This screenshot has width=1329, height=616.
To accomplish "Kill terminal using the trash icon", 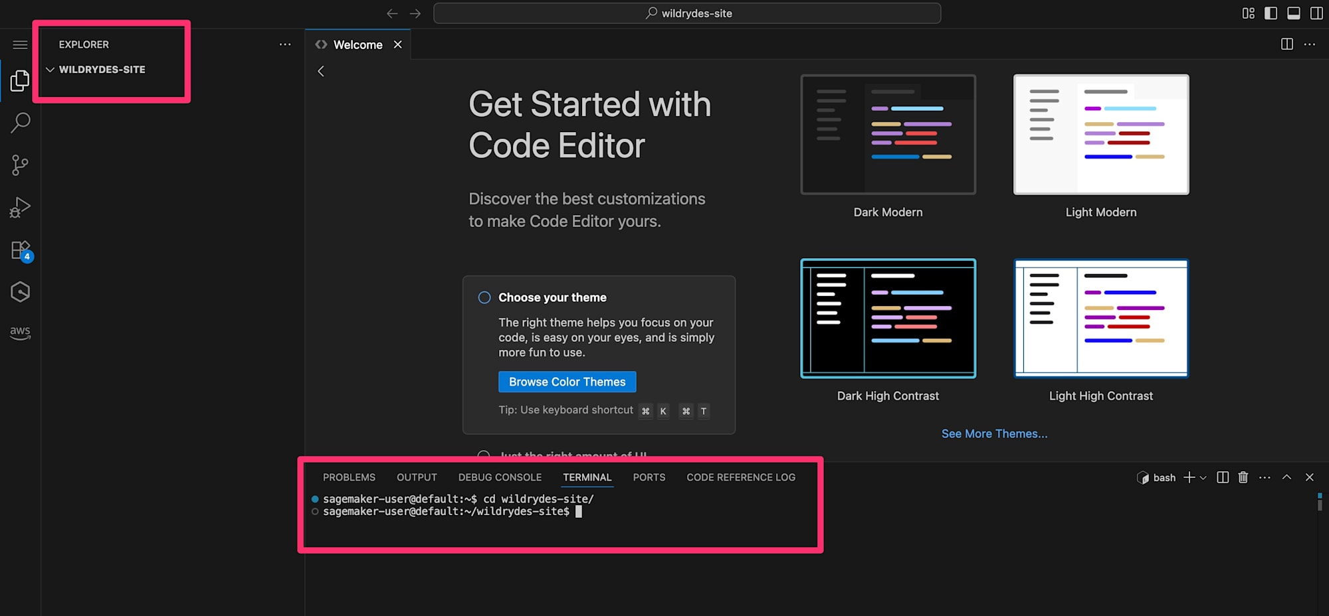I will [1243, 477].
